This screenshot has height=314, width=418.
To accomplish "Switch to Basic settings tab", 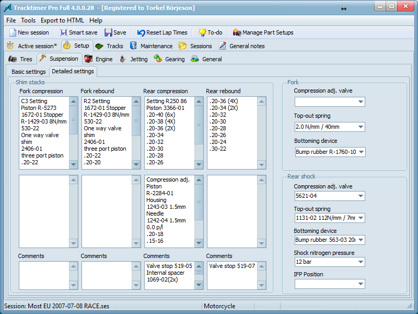I will [x=29, y=72].
